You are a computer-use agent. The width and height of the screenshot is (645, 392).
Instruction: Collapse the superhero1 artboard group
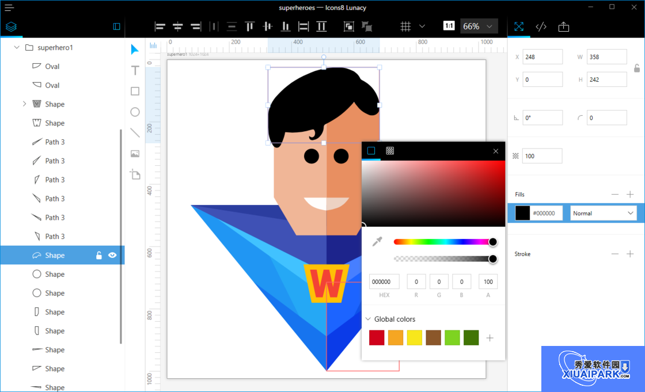coord(17,47)
